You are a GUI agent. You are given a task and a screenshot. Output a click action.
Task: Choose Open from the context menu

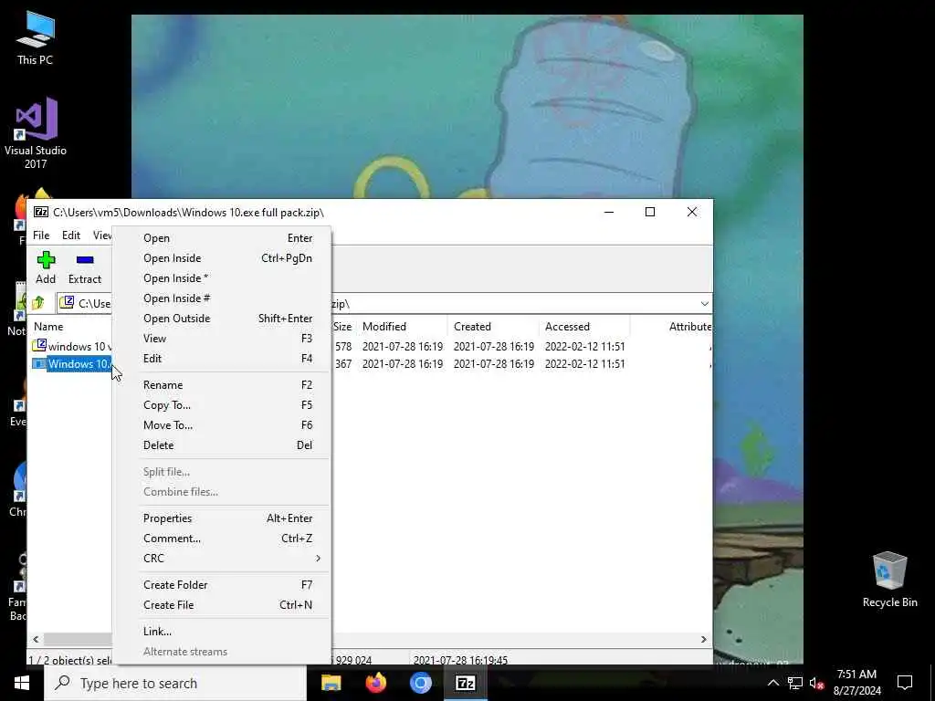coord(222,238)
